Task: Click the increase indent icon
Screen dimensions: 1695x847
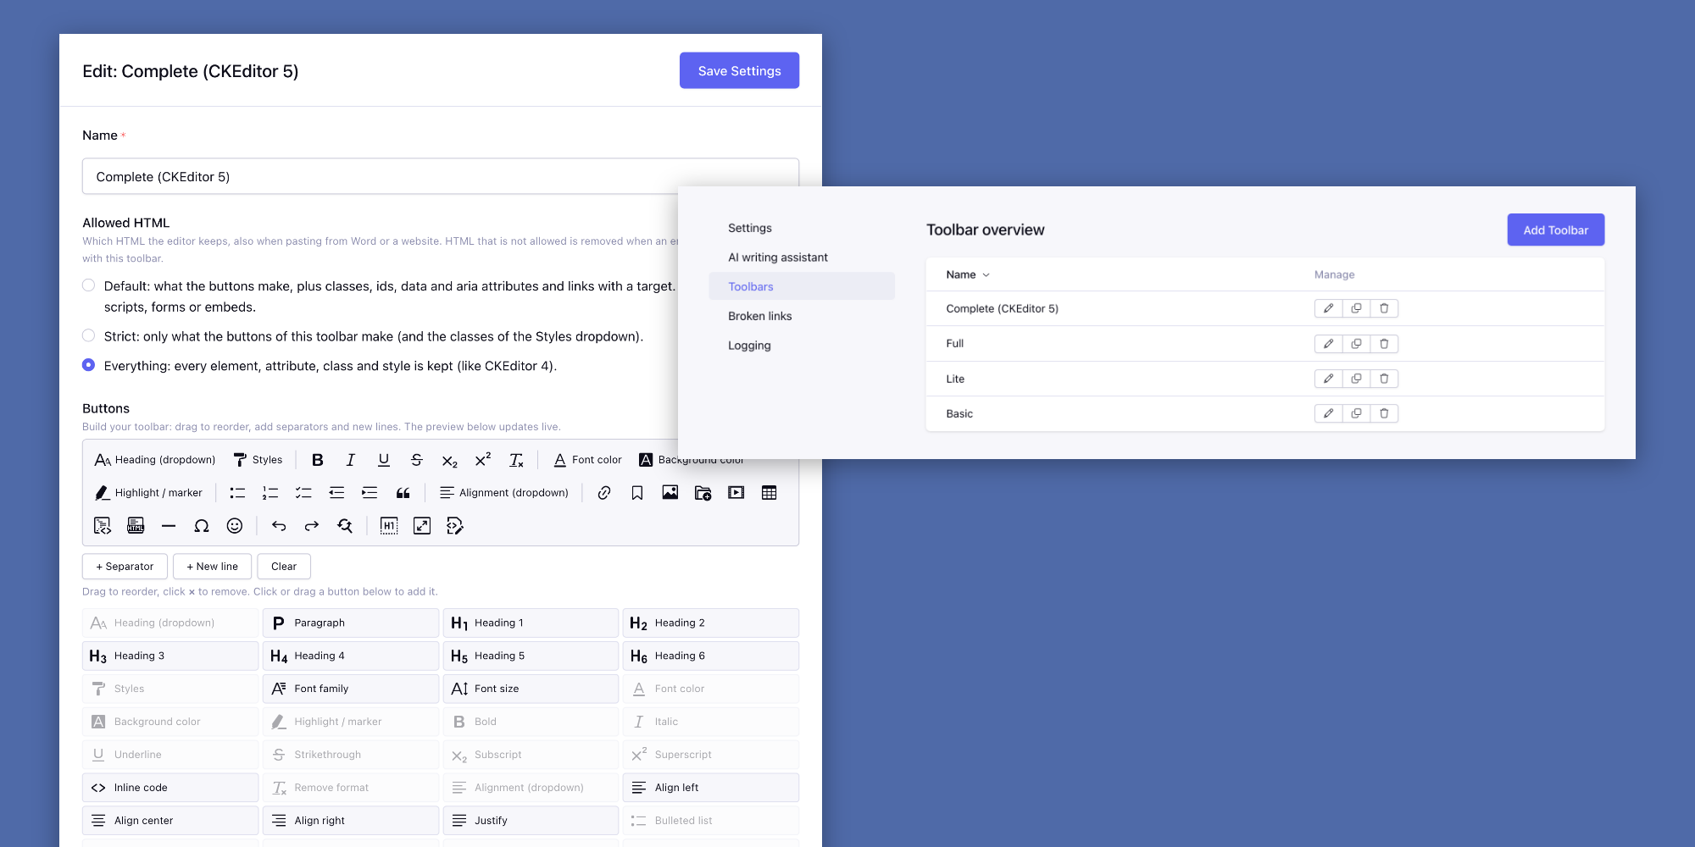Action: (370, 493)
